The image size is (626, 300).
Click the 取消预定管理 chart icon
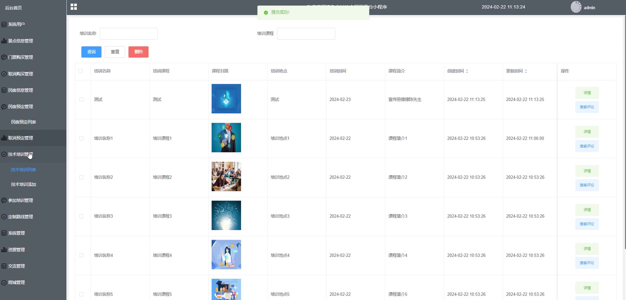[x=4, y=138]
